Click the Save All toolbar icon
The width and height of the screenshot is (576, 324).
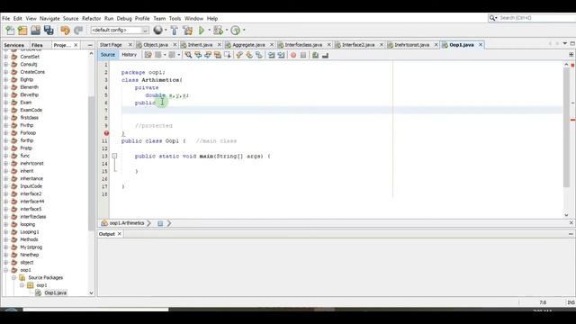click(49, 30)
